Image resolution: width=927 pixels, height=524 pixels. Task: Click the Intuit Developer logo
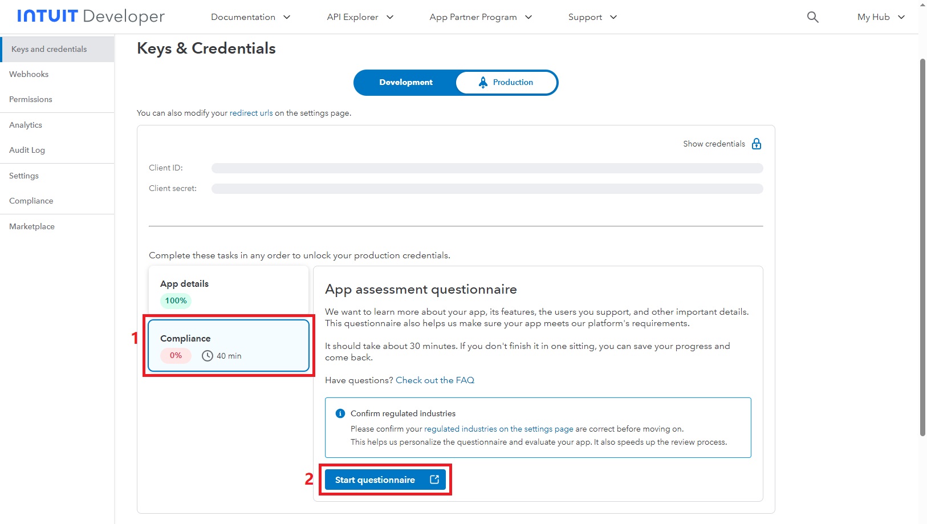[x=91, y=17]
